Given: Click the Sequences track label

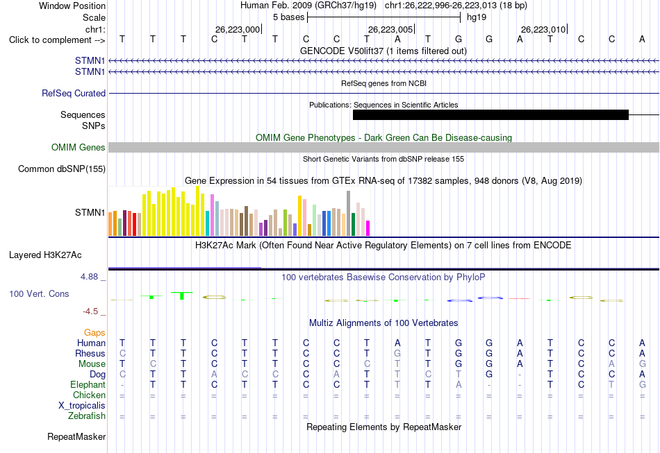Looking at the screenshot, I should [x=83, y=114].
